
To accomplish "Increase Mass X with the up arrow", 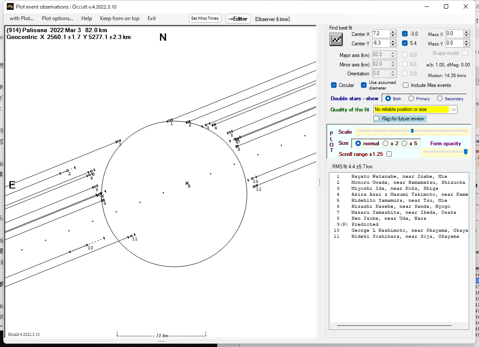I will click(x=467, y=32).
